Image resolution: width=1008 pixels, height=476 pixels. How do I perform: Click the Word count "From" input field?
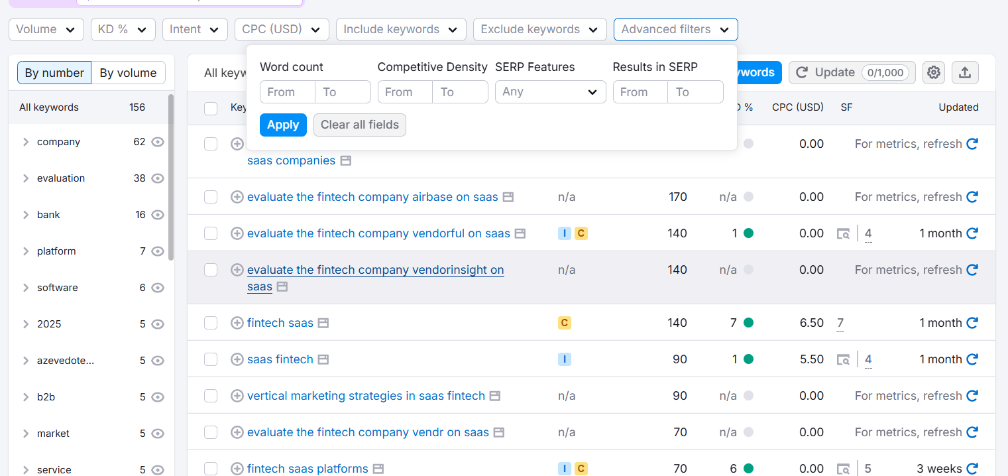click(x=287, y=91)
